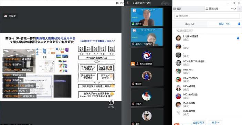Click the member search input field
242x125 pixels.
207,16
